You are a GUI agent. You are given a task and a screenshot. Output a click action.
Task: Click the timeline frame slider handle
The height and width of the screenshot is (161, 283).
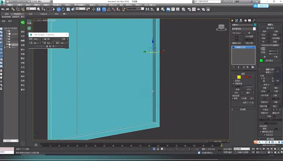click(x=218, y=142)
